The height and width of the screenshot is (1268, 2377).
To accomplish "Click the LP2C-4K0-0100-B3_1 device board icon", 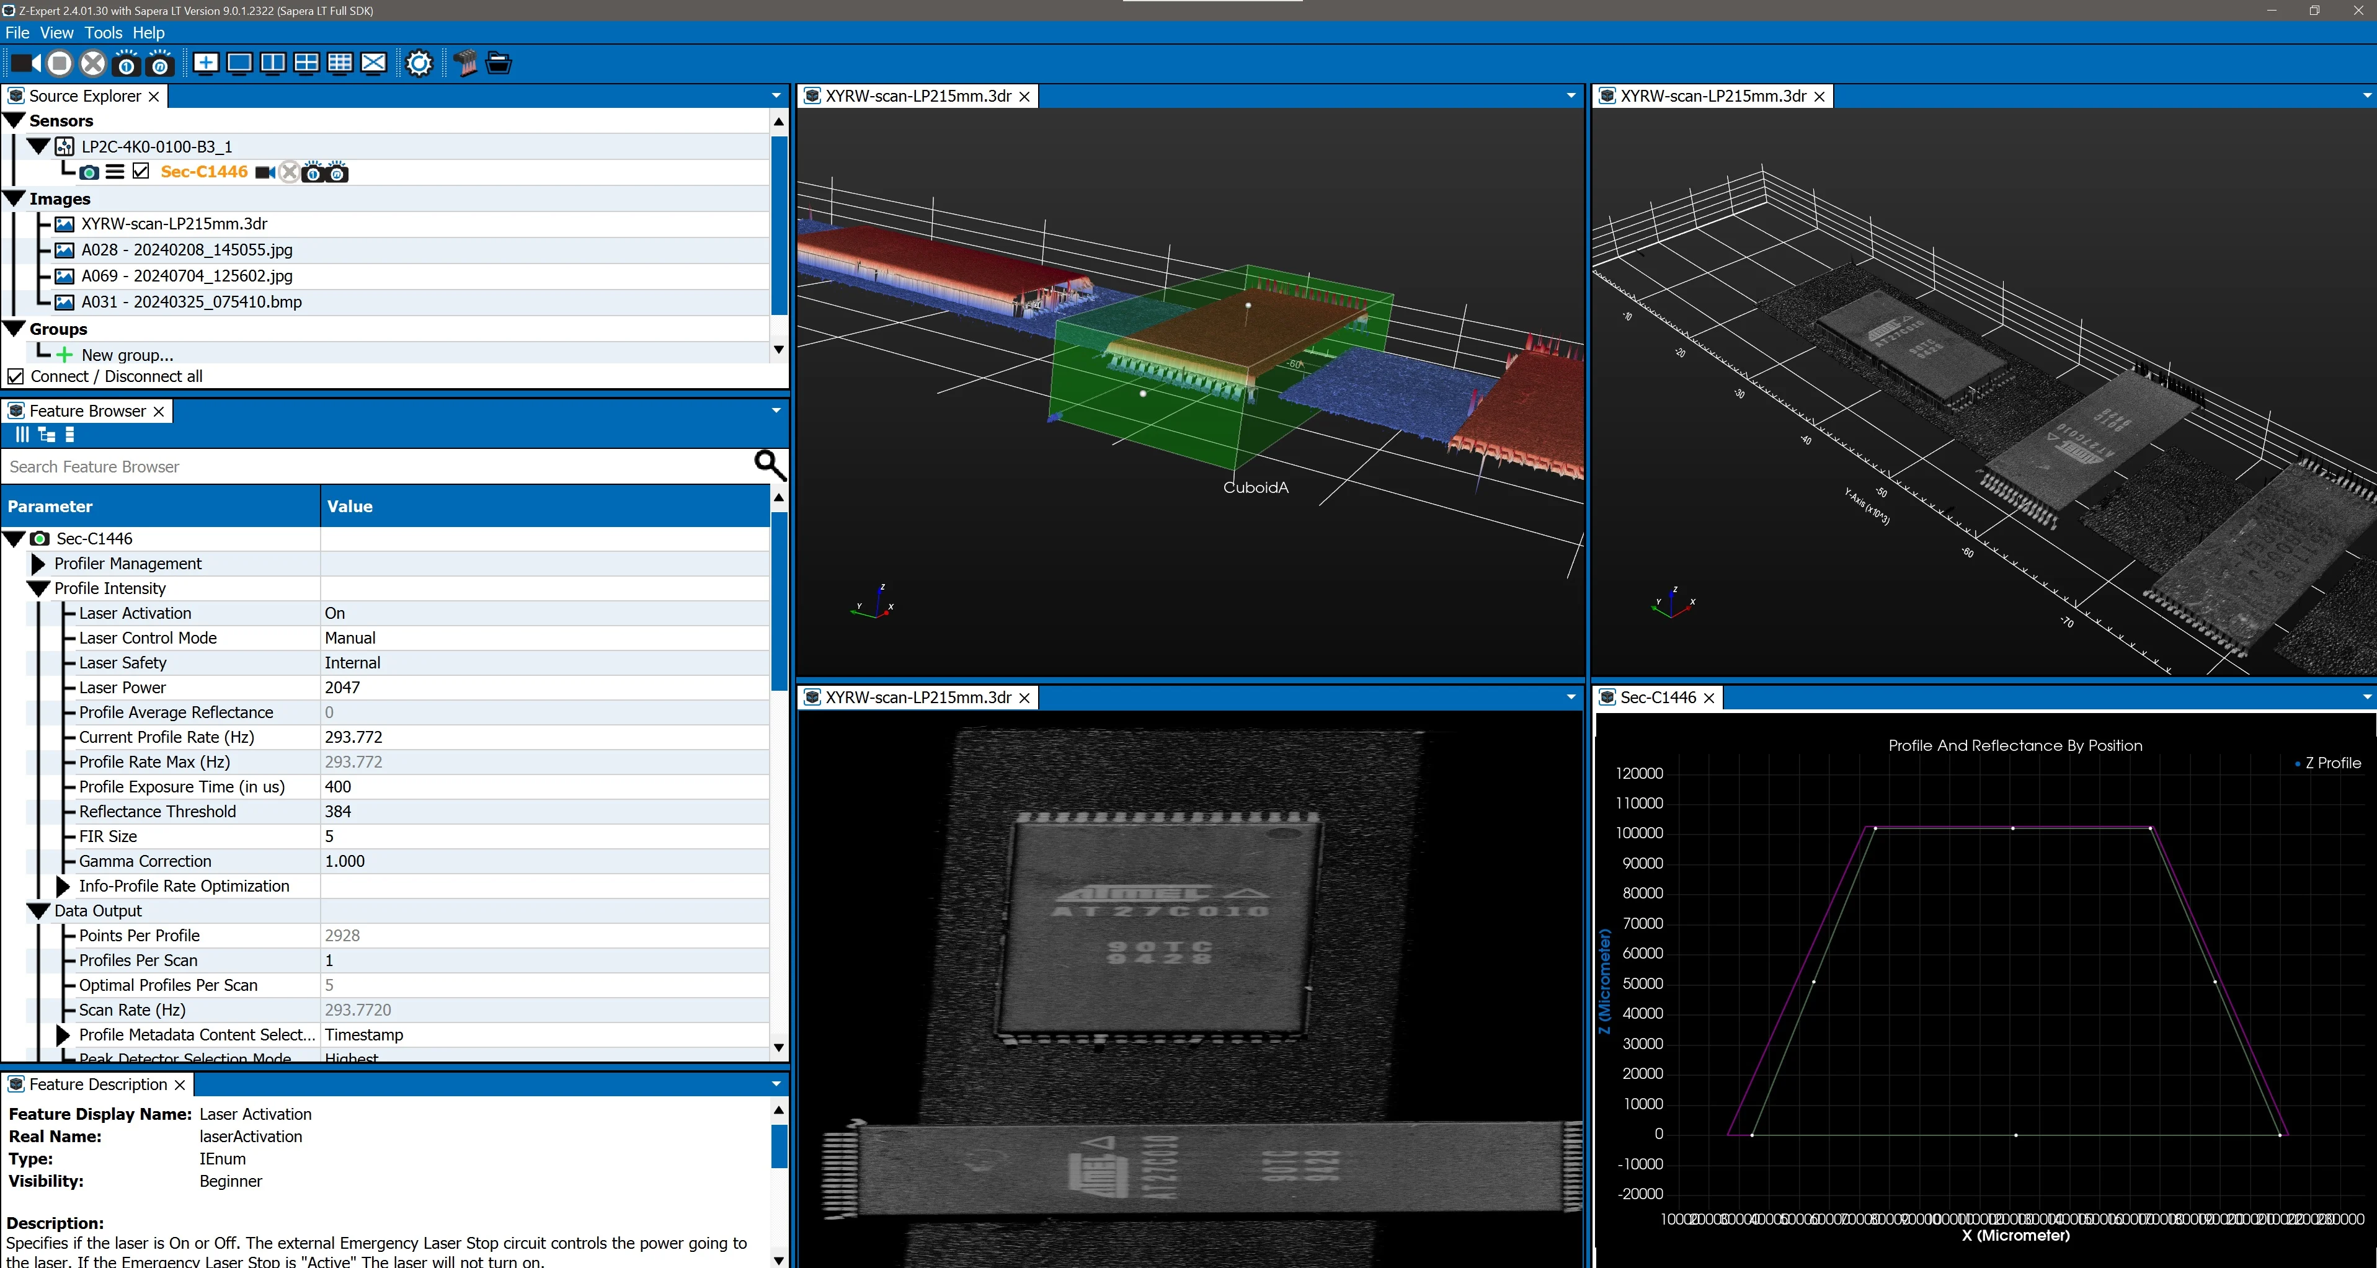I will [x=64, y=146].
